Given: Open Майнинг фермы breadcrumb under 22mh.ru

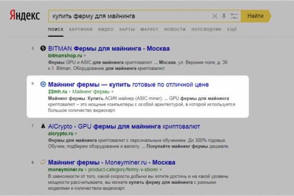Looking at the screenshot, I should [91, 91].
